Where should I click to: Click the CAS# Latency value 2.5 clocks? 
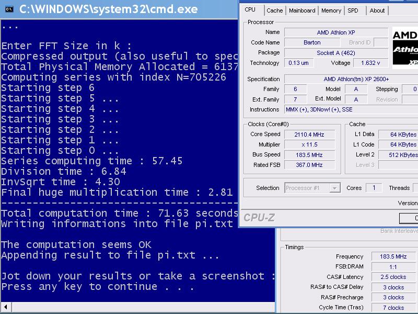pos(393,277)
